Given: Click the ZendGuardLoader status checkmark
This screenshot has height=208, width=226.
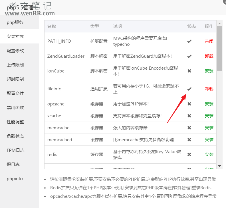Looking at the screenshot, I should pos(189,56).
